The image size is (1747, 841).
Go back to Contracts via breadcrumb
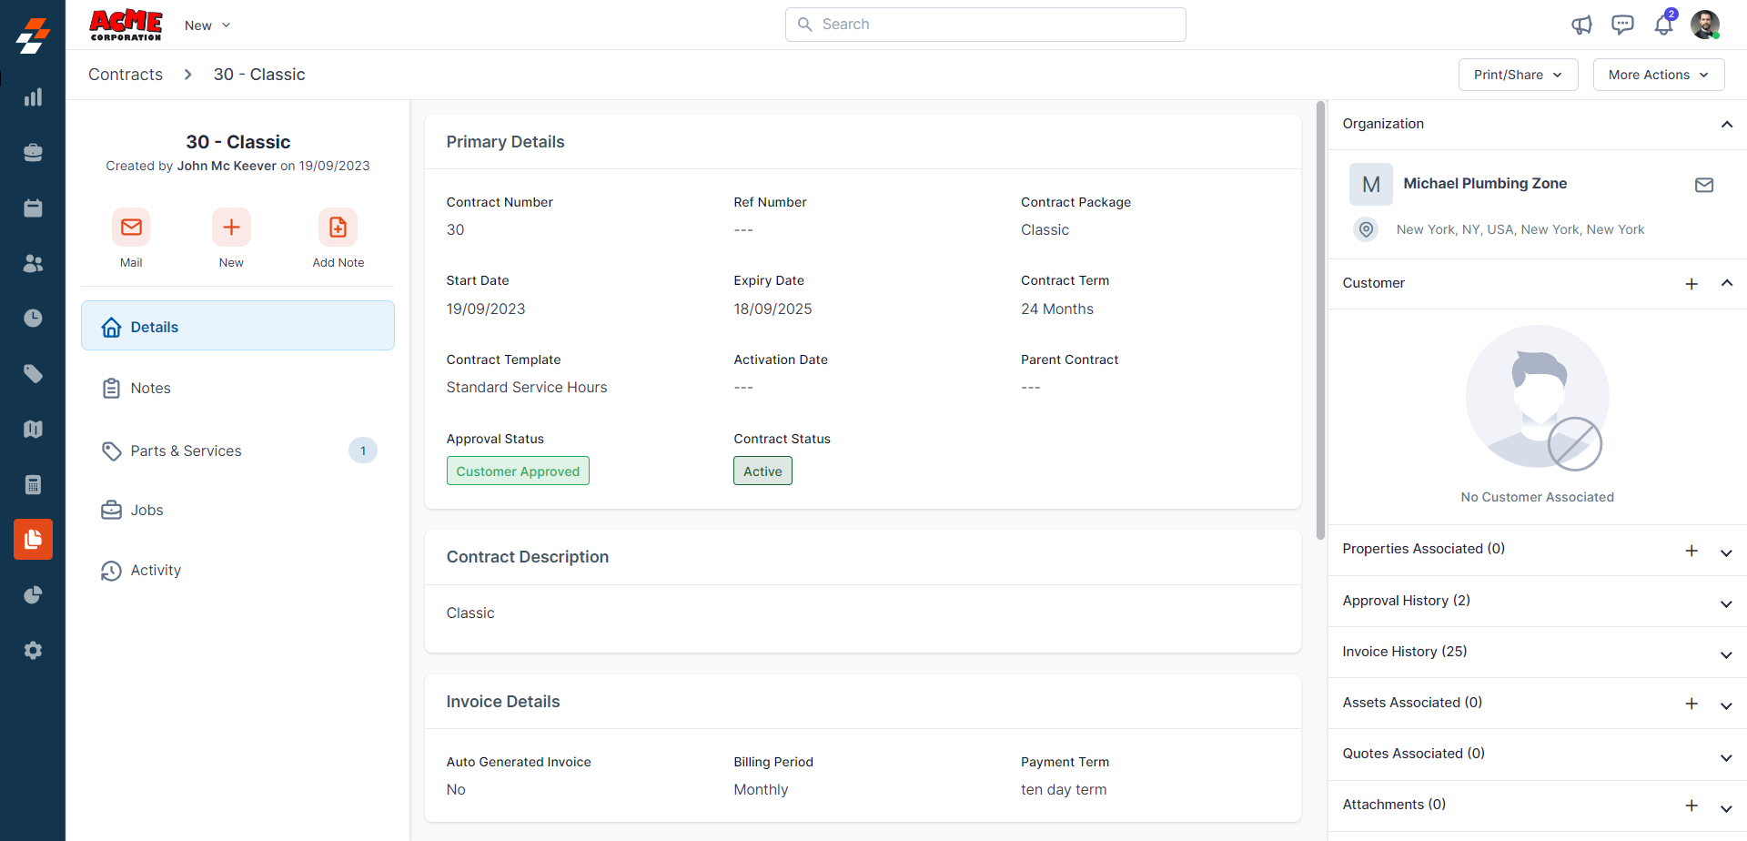pos(126,75)
